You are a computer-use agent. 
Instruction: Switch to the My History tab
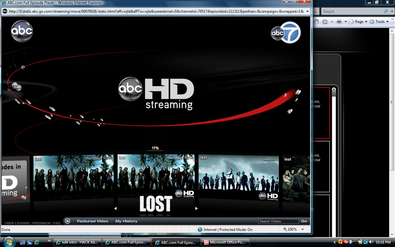[126, 221]
